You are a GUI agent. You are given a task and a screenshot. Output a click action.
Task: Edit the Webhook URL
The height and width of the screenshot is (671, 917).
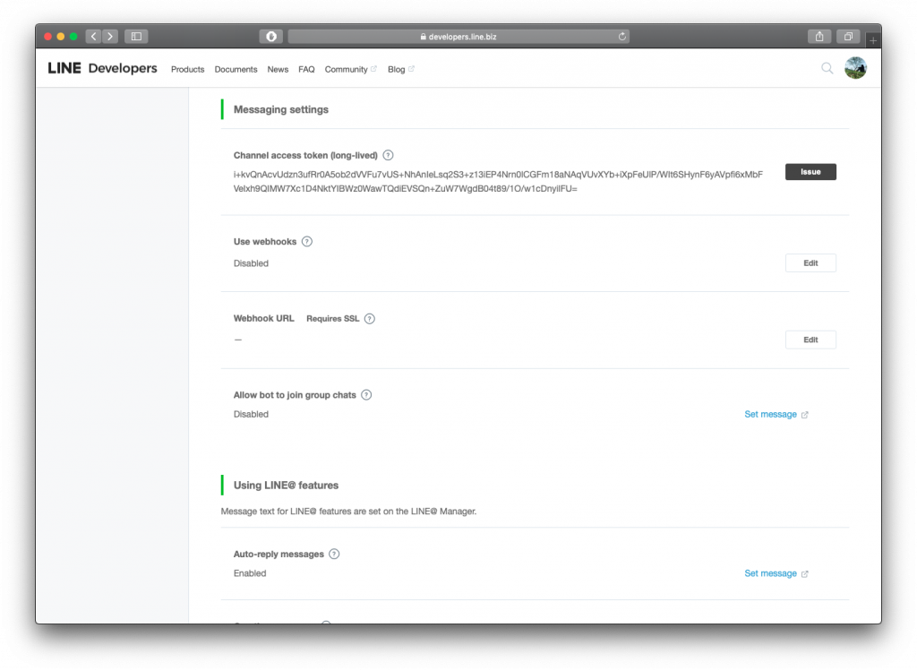tap(810, 340)
